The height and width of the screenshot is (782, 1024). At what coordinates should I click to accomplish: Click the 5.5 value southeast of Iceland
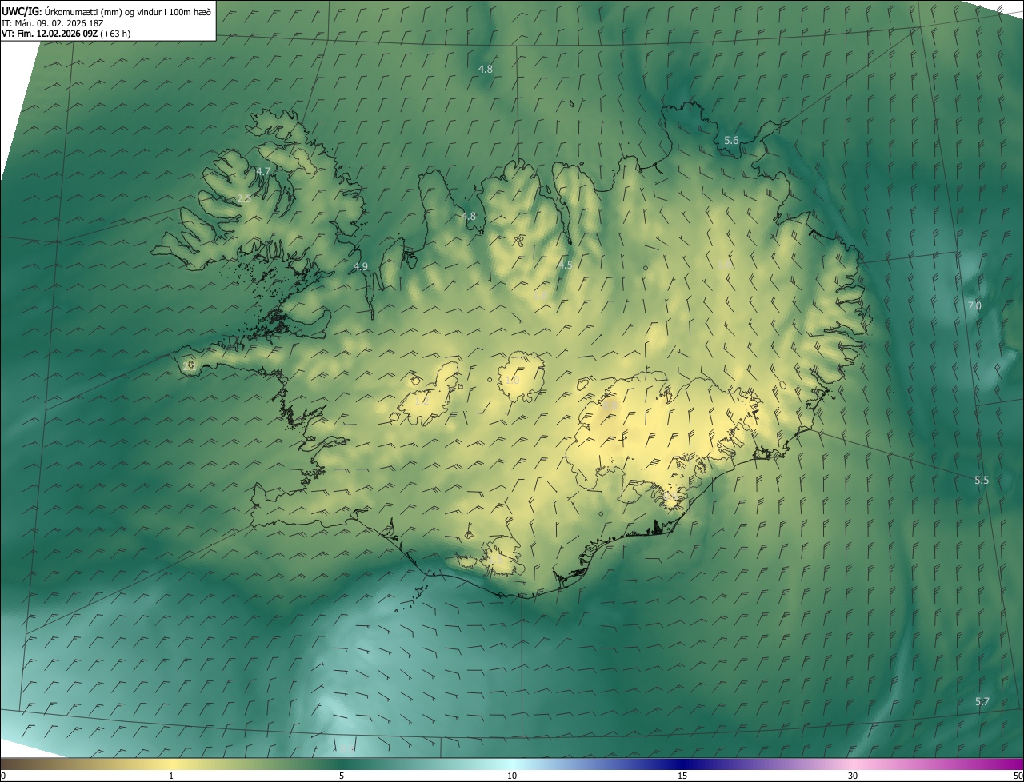tap(982, 480)
